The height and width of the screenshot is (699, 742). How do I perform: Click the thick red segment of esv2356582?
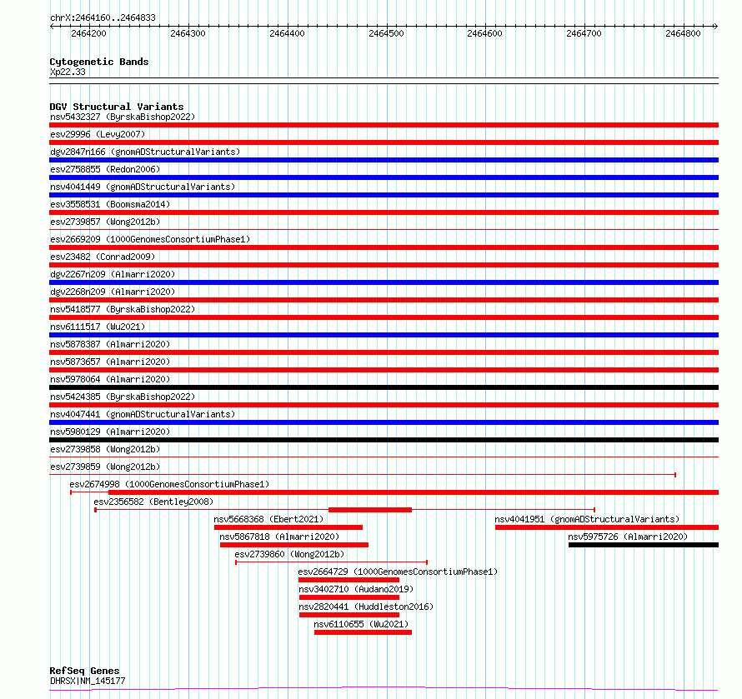coord(370,510)
